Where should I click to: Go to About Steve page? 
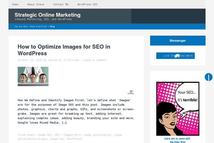coord(36,4)
